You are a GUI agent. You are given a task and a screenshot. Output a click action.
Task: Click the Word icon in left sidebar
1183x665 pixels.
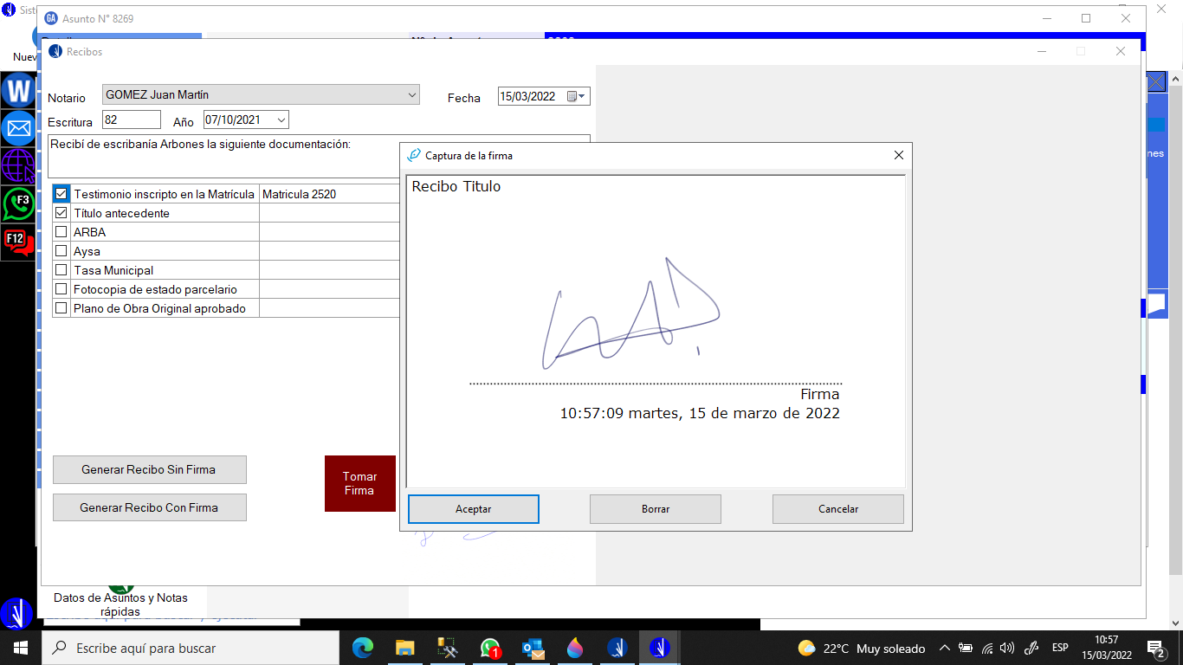18,90
